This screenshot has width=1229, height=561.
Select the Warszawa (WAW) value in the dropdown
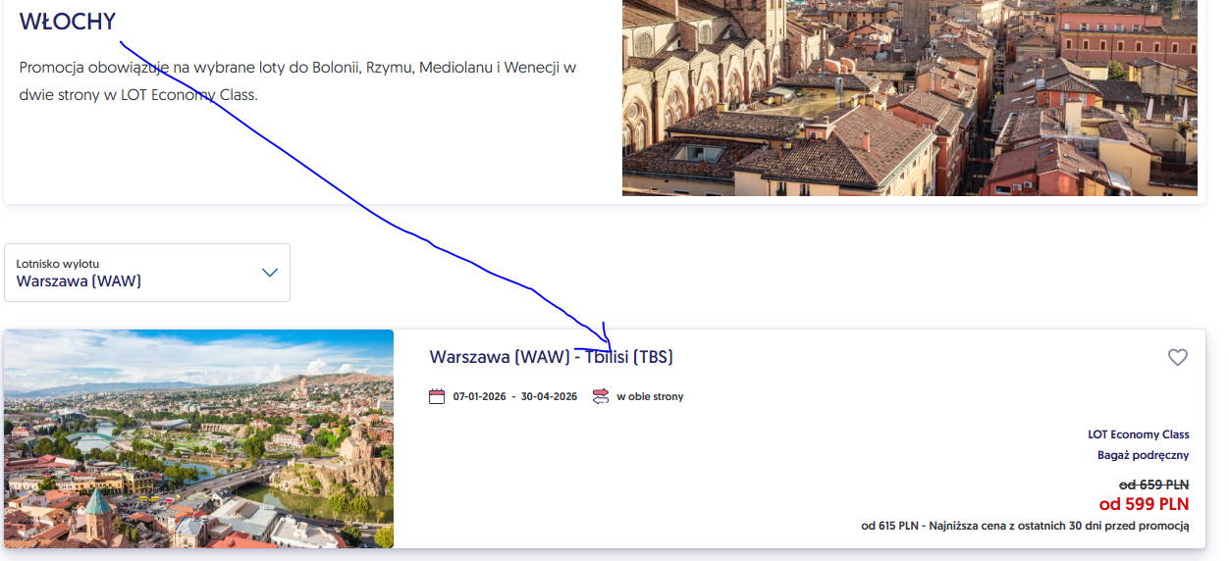(79, 281)
